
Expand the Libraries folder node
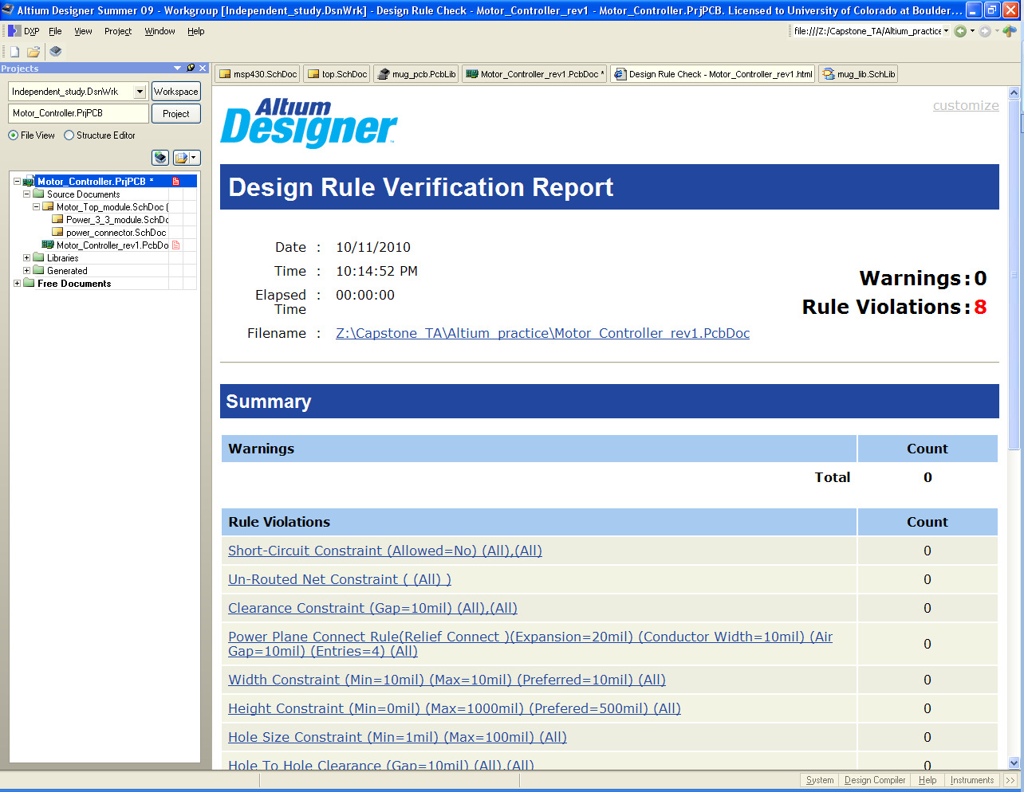[x=26, y=258]
